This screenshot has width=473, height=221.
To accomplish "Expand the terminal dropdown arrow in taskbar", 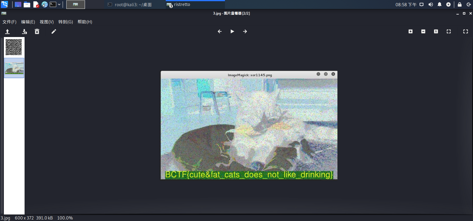I will [59, 4].
